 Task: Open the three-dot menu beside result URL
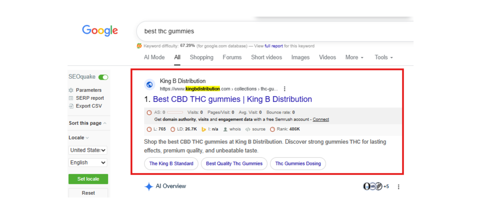pyautogui.click(x=284, y=89)
